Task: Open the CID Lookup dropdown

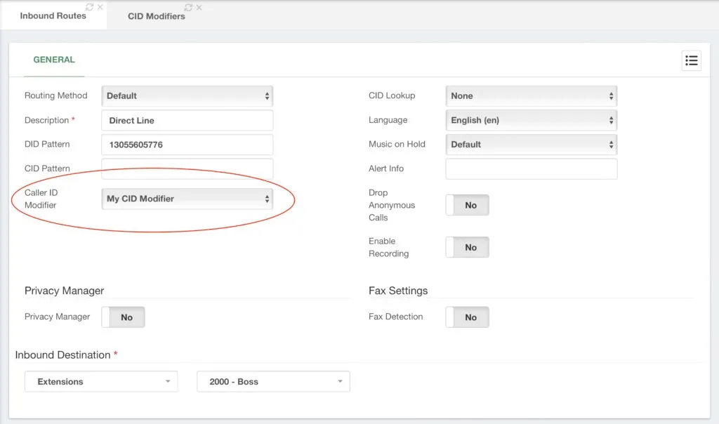Action: tap(531, 95)
